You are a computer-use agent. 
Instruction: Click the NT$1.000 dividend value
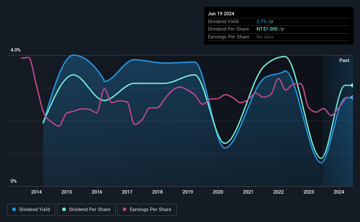pos(267,29)
